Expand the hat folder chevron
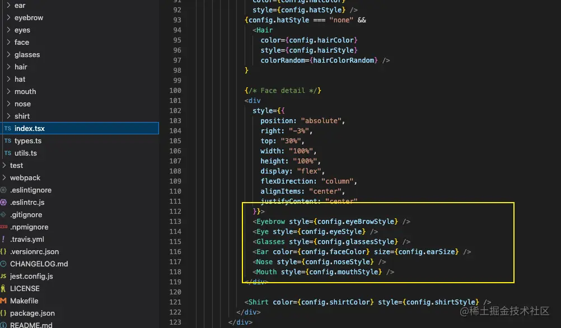This screenshot has width=561, height=328. (8, 79)
